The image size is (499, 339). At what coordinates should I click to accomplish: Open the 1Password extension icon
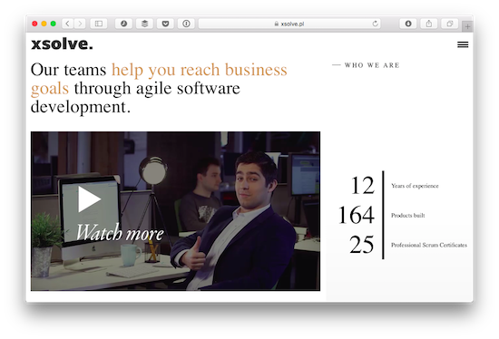point(186,24)
